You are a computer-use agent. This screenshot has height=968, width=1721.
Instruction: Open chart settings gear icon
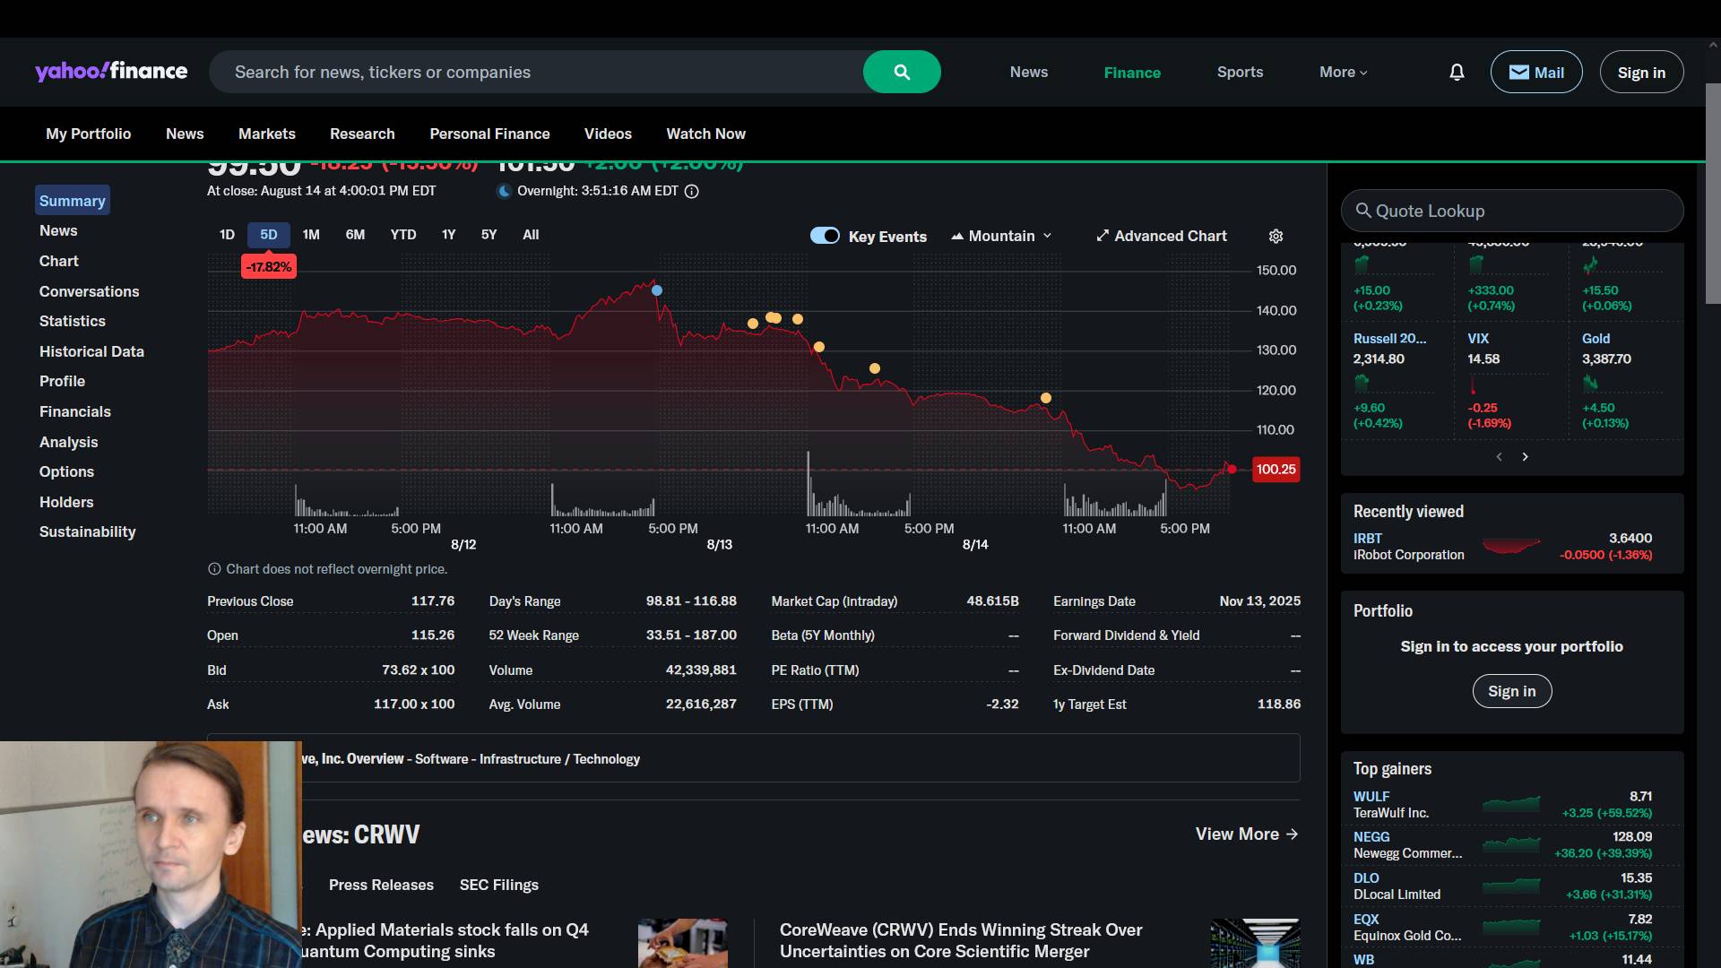tap(1276, 236)
